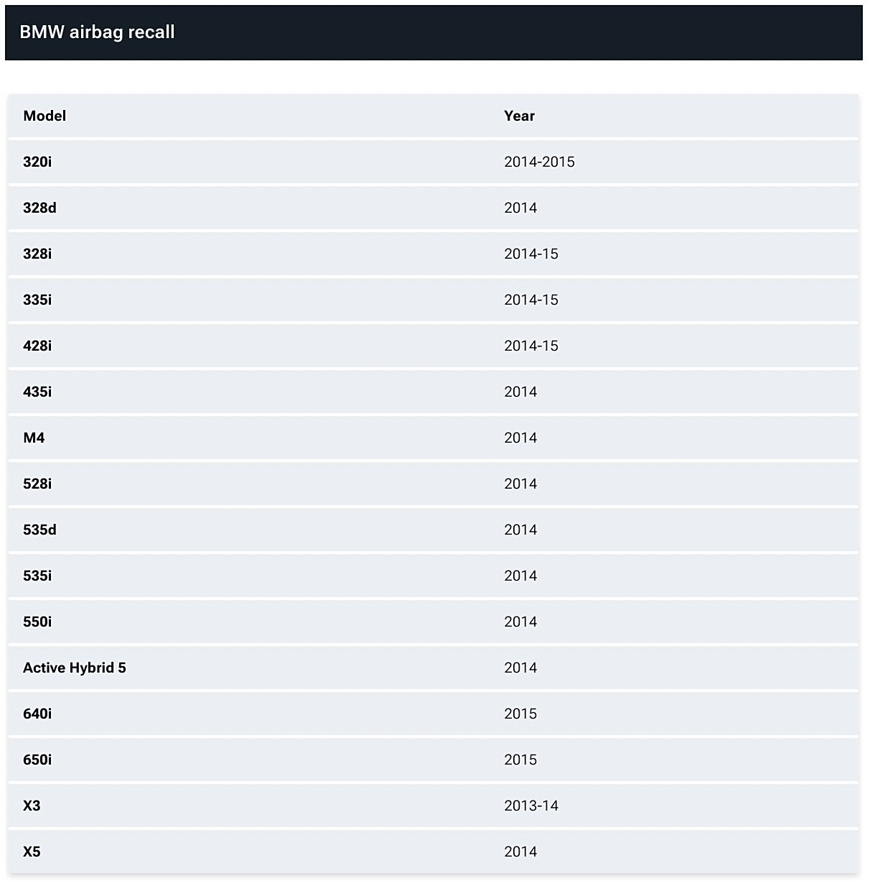Select the 328i model entry
The image size is (870, 881).
tap(37, 254)
